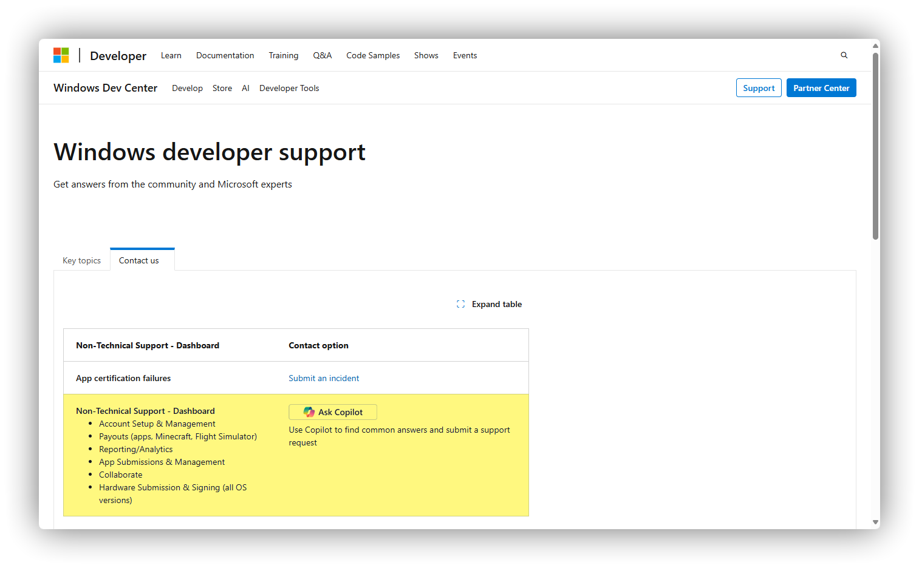Click 'Non-Technical Support - Dashboard' column header
Screen dimensions: 919x568
pos(148,345)
